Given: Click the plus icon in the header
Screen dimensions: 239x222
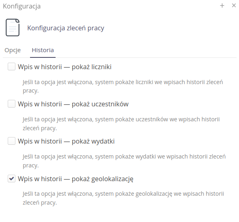Looking at the screenshot, I should [222, 6].
